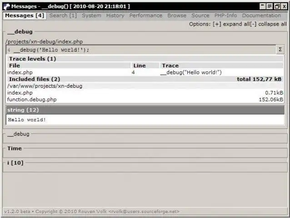290x218 pixels.
Task: Toggle the string (12) value header
Action: (145, 110)
